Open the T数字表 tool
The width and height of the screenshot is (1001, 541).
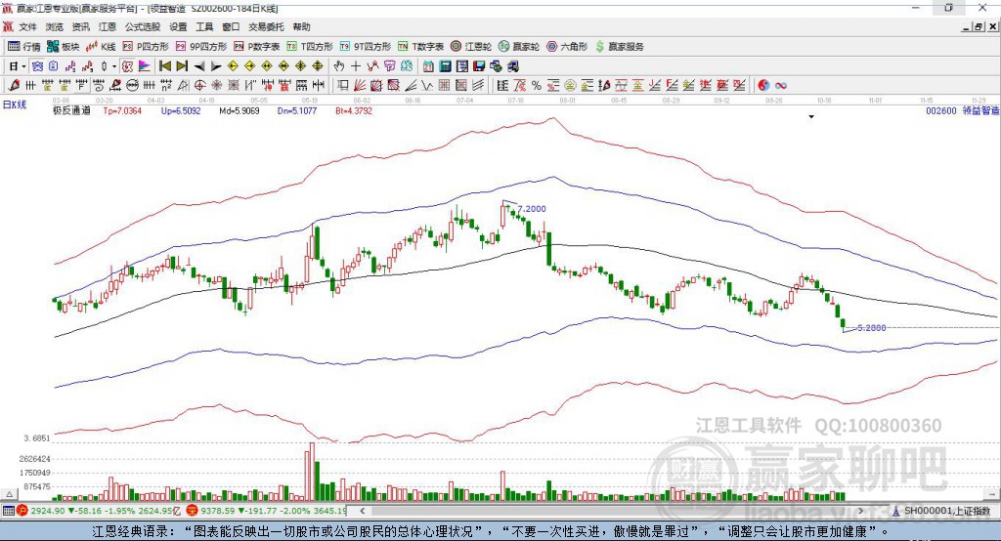[x=420, y=47]
